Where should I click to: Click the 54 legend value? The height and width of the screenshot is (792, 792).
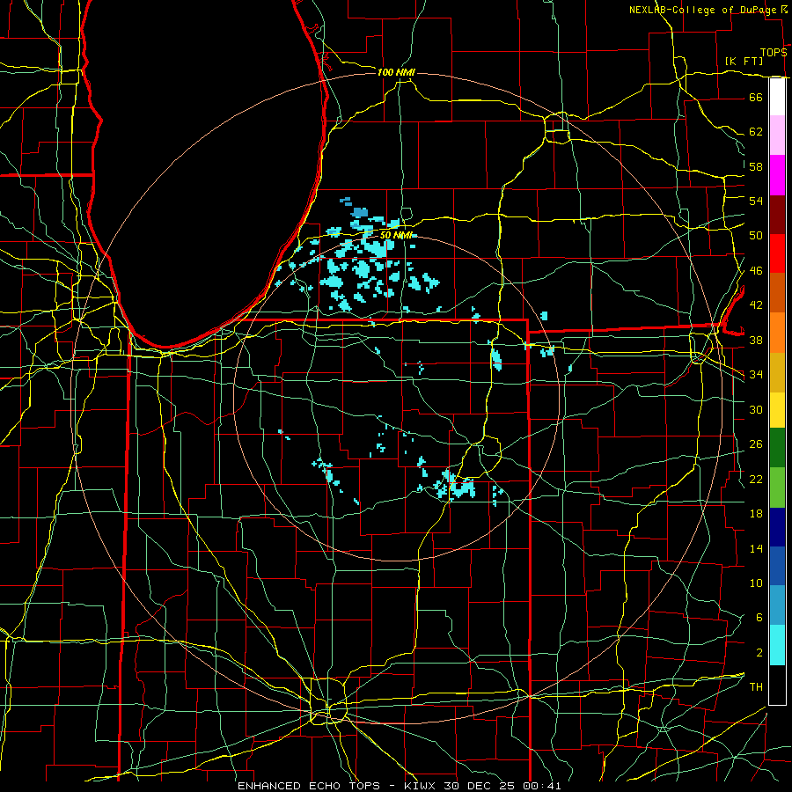click(756, 201)
